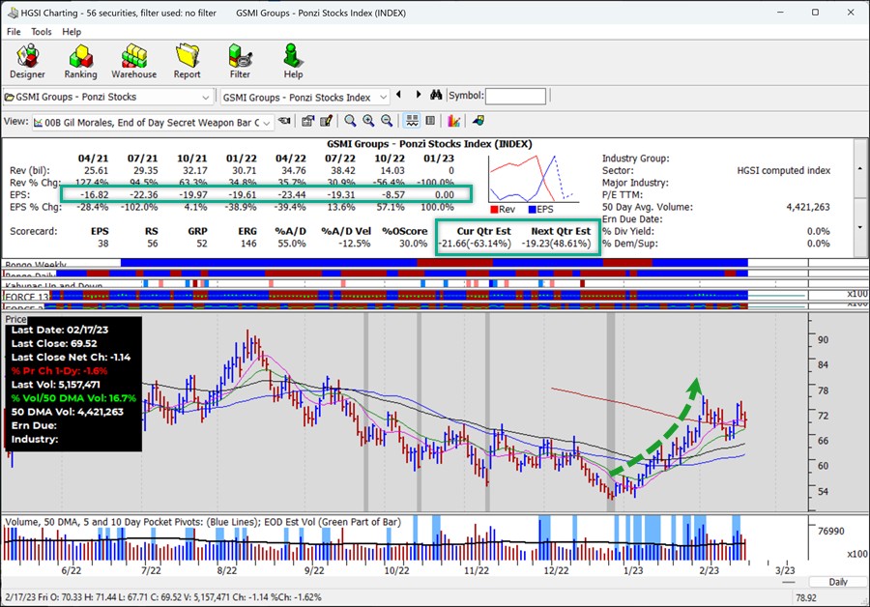870x607 pixels.
Task: Go to previous security with left arrow
Action: click(x=398, y=96)
